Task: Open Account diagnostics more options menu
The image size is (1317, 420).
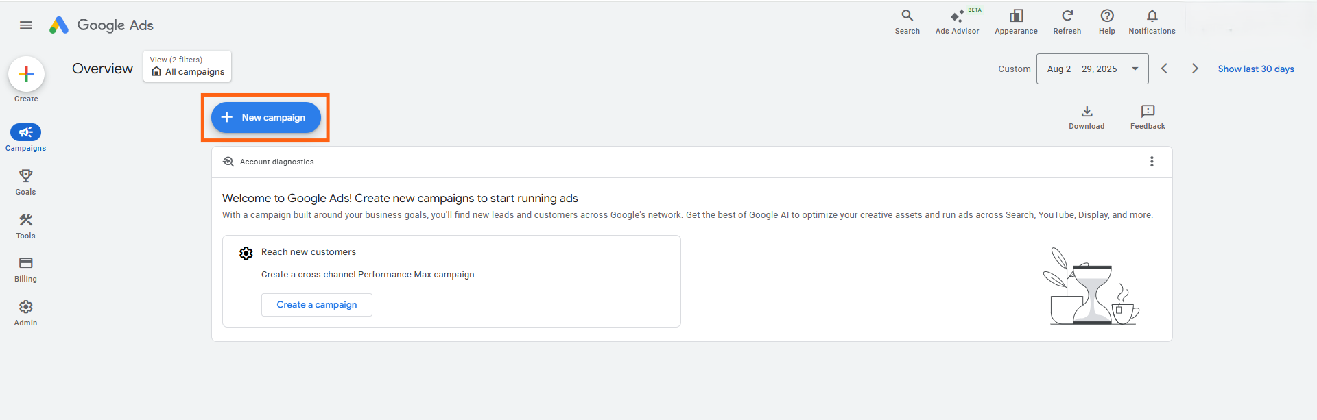Action: click(1152, 162)
